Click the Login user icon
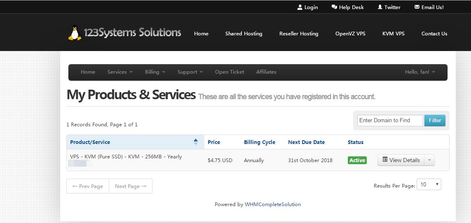This screenshot has width=471, height=223. (300, 7)
